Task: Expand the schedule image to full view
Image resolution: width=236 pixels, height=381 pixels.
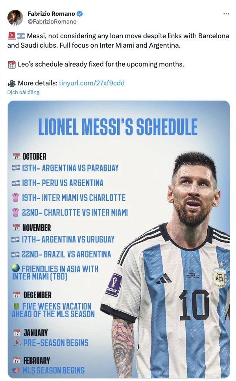Action: [118, 240]
